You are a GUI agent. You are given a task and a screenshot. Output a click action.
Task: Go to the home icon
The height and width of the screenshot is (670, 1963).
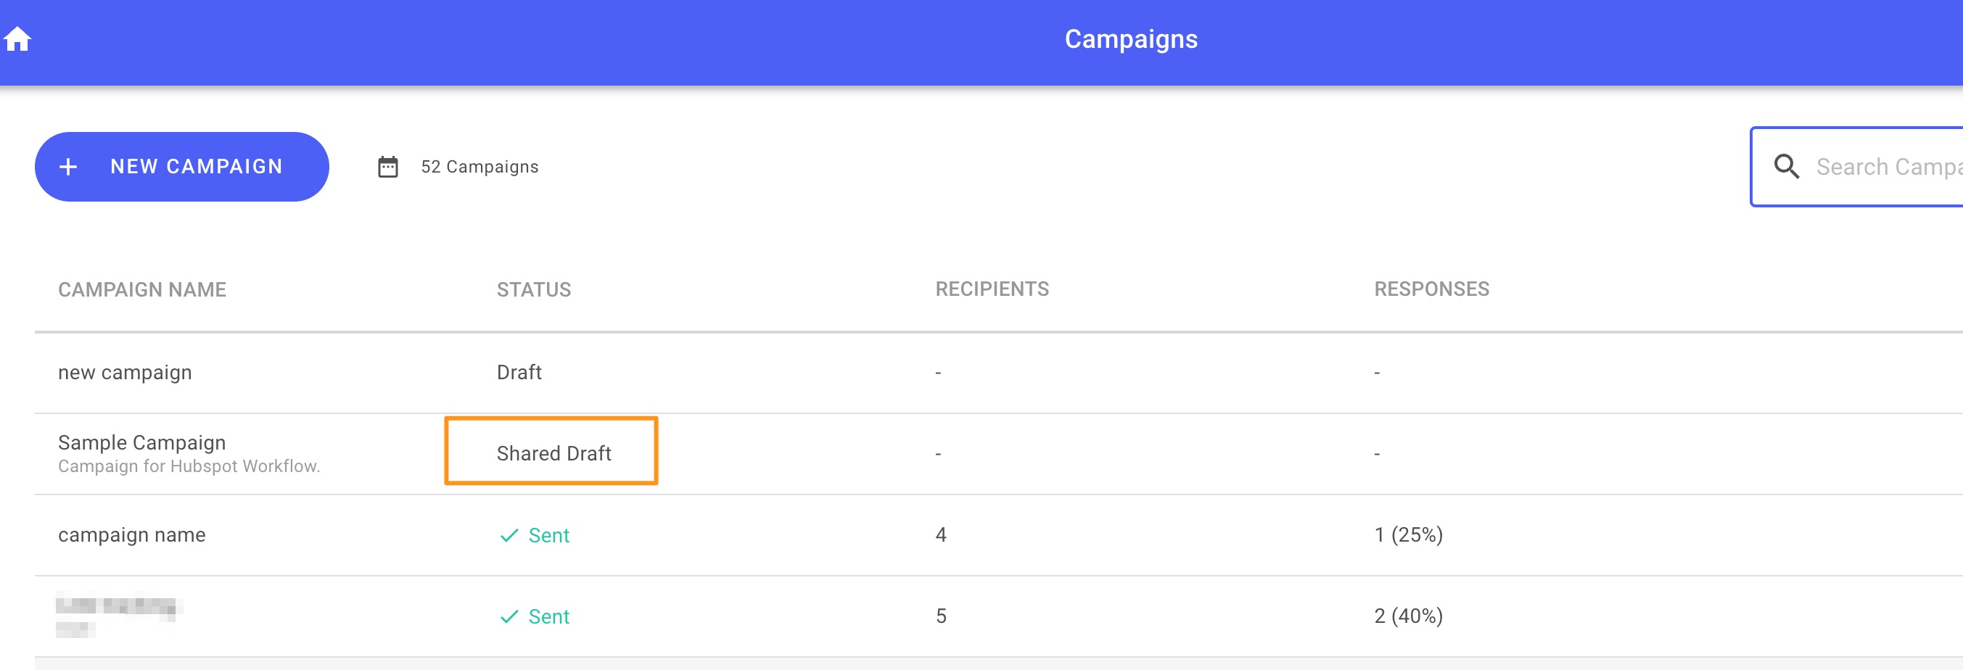17,39
